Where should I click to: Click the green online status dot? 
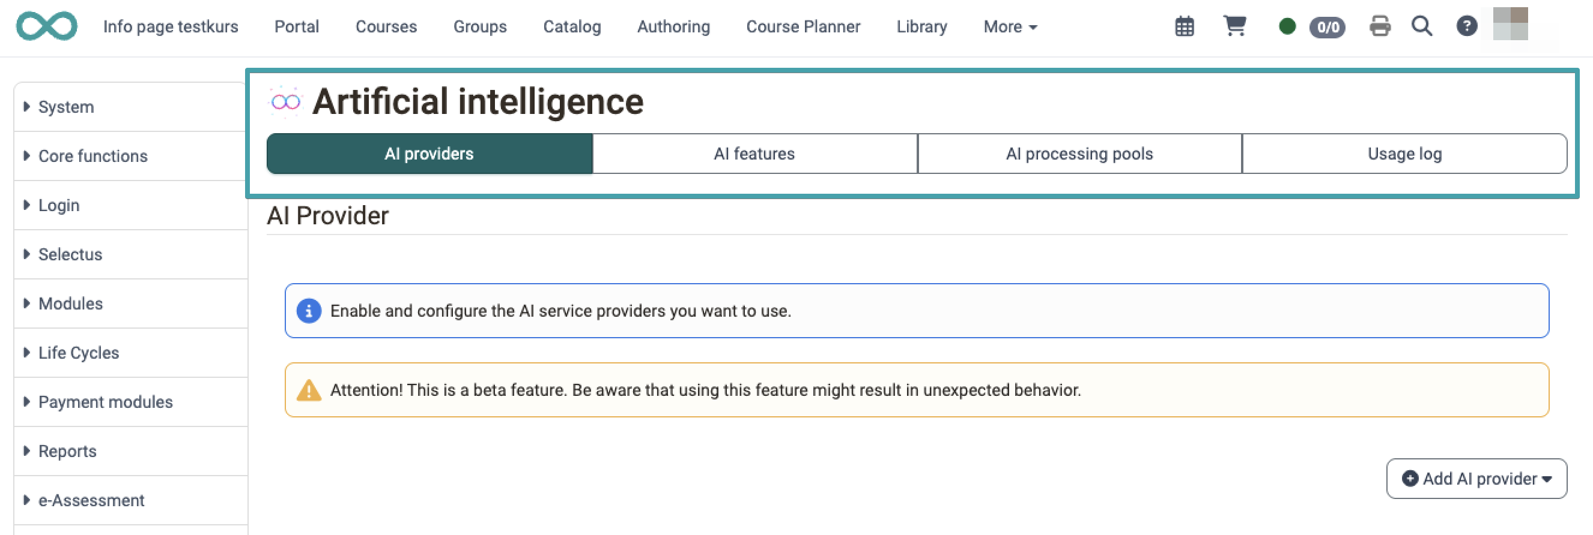click(1287, 26)
